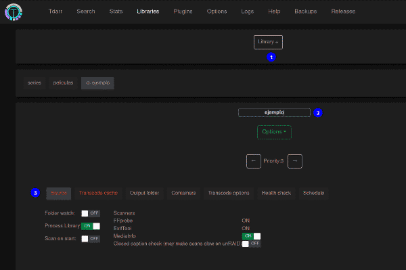Image resolution: width=406 pixels, height=270 pixels.
Task: Switch to the Schedule tab
Action: pyautogui.click(x=313, y=193)
